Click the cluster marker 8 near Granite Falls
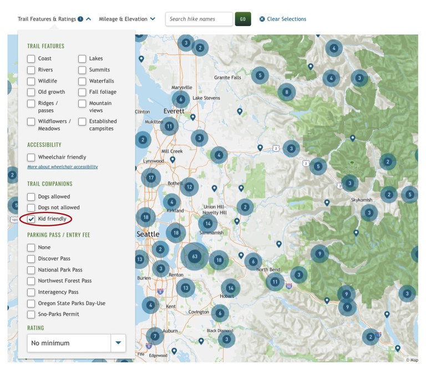426x369 pixels. pyautogui.click(x=287, y=92)
